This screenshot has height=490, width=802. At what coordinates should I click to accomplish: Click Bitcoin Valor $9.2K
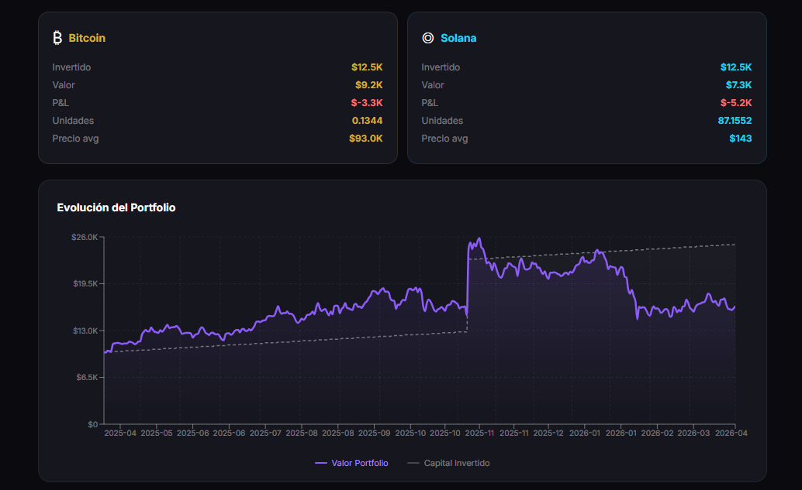[368, 84]
